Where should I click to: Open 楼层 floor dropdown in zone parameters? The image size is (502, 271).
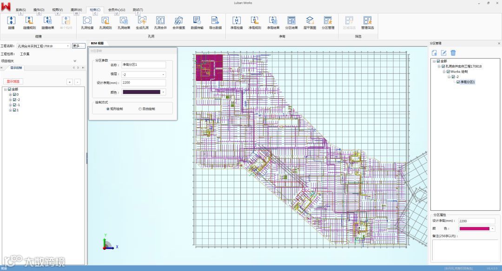163,75
